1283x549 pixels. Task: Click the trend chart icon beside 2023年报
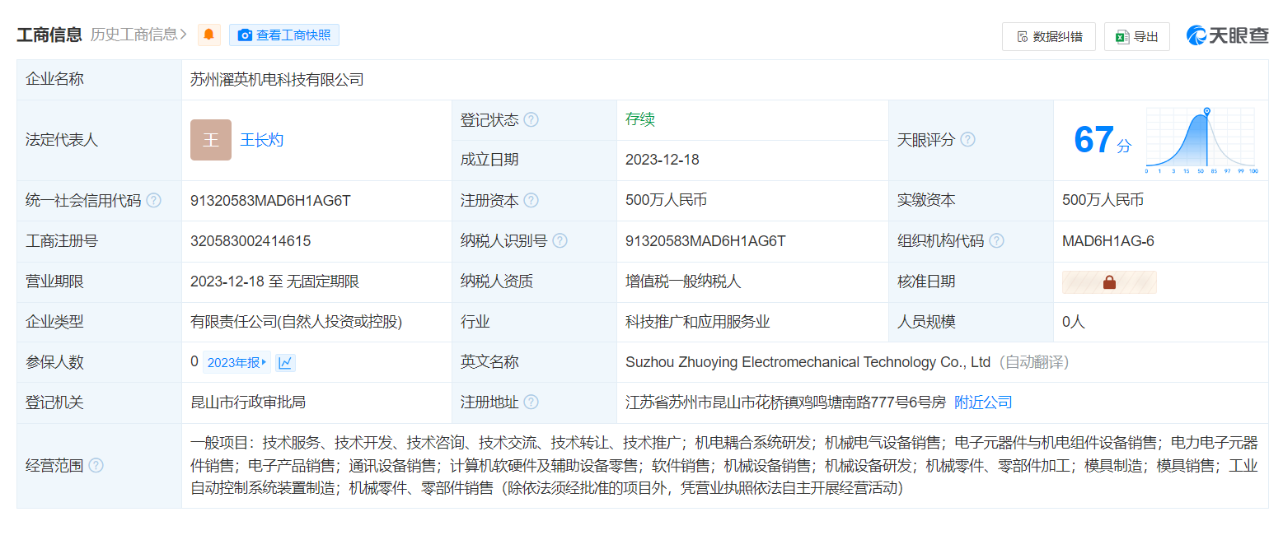(285, 363)
